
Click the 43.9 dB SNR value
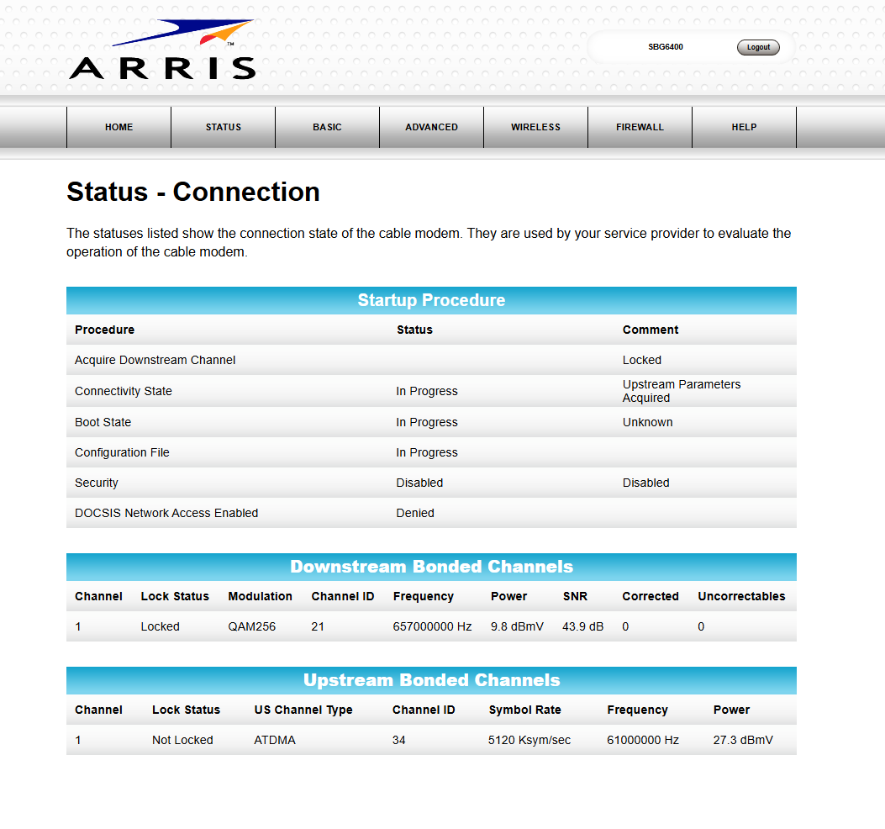point(583,627)
